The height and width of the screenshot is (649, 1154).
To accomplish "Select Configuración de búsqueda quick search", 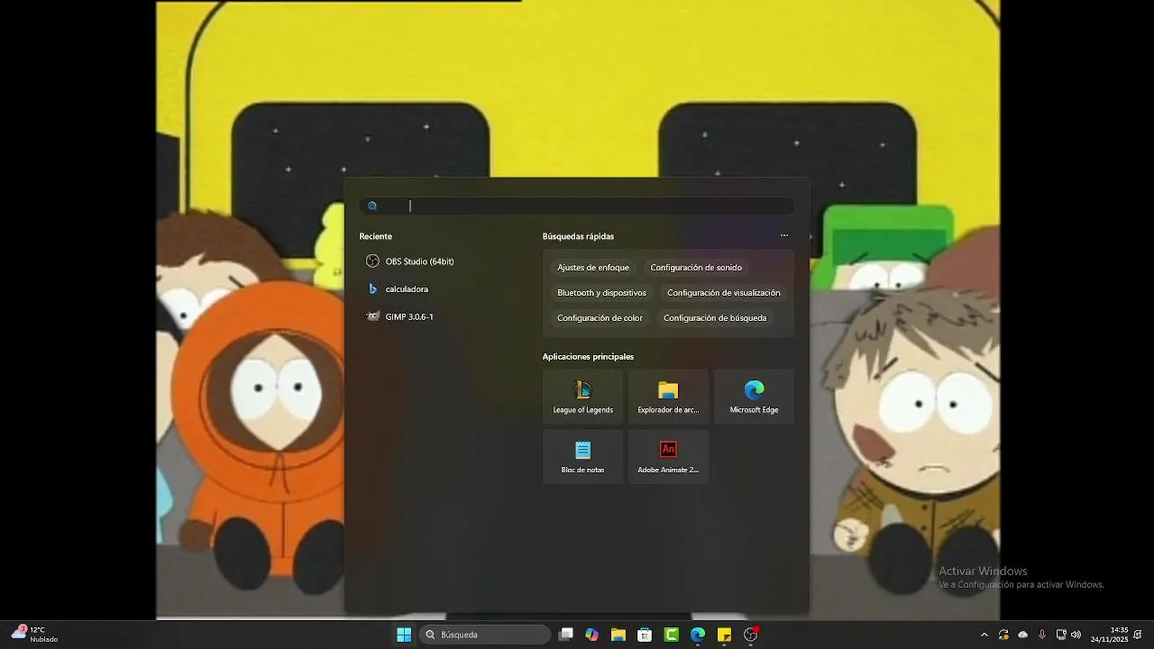I will (x=715, y=318).
